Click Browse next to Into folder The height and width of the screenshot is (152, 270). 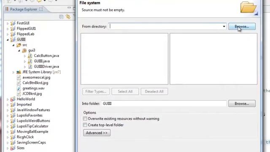coord(242,103)
